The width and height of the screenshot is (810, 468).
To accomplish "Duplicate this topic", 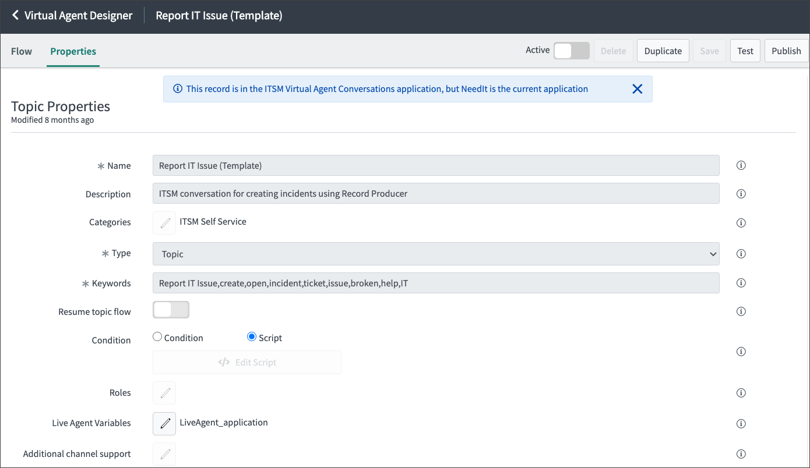I will click(663, 51).
